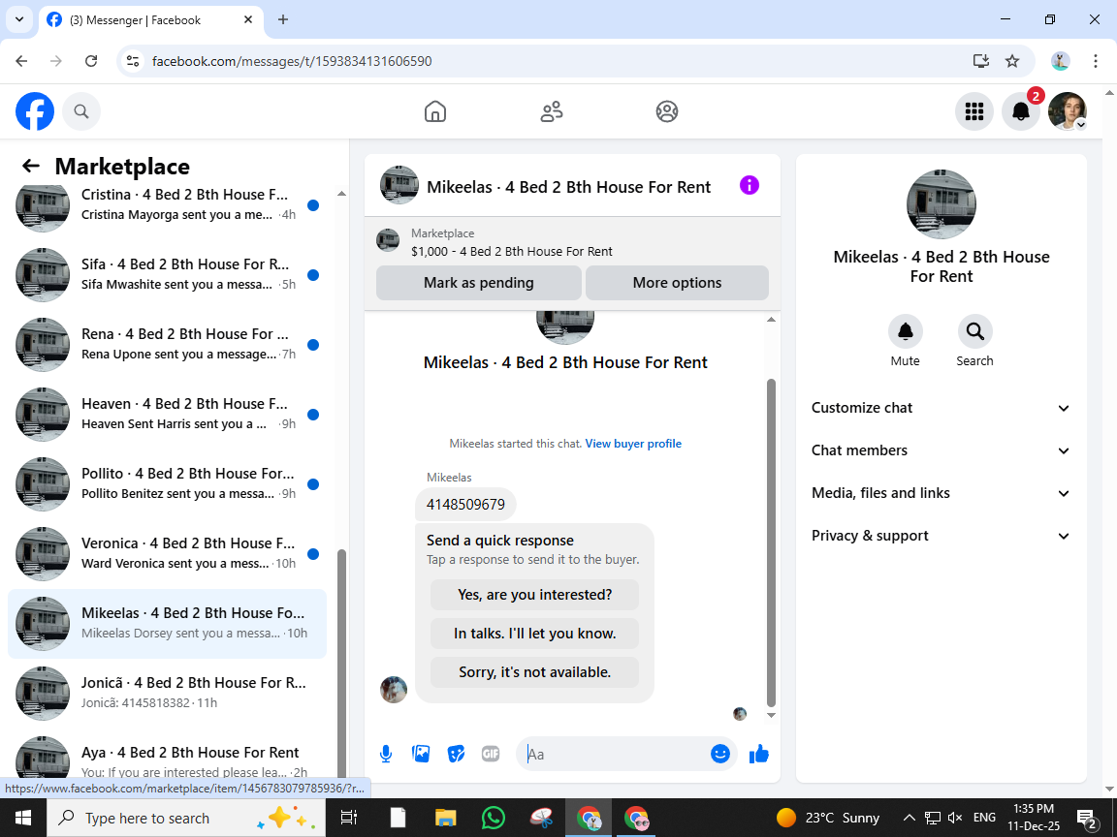Open the Groups icon in top bar
The width and height of the screenshot is (1117, 837).
pos(667,111)
